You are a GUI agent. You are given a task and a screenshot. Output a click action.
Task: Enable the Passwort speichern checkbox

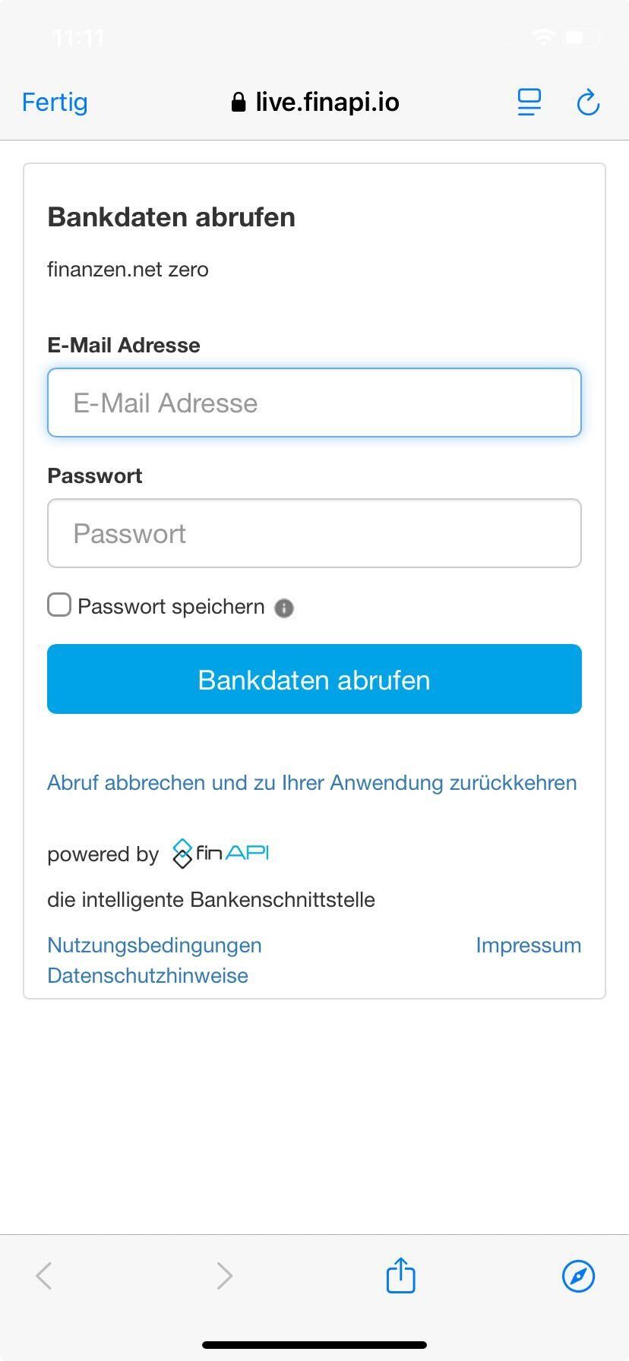coord(59,605)
